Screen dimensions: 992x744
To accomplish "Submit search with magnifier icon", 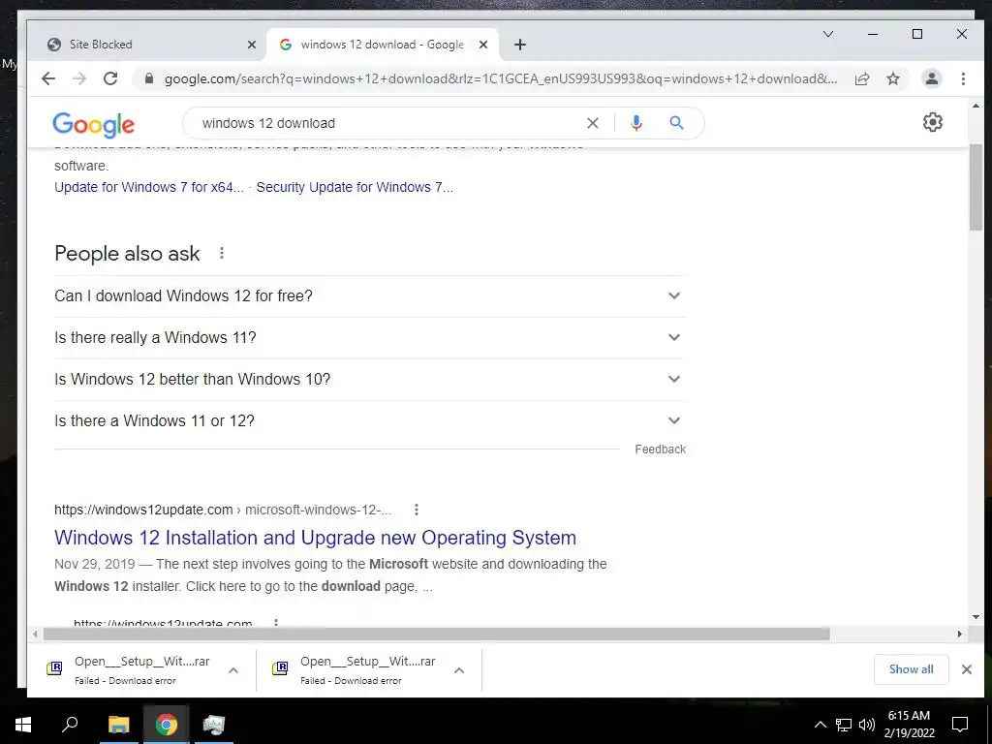I will (x=676, y=123).
